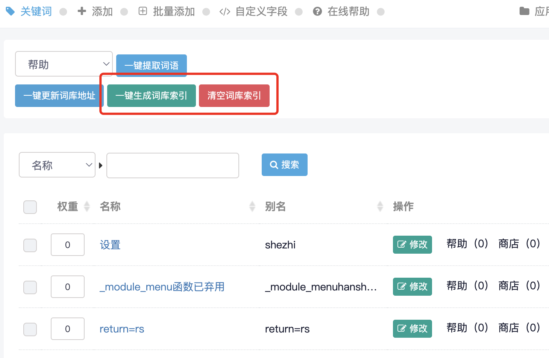Toggle the select-all checkbox in table header
Image resolution: width=549 pixels, height=358 pixels.
[30, 207]
